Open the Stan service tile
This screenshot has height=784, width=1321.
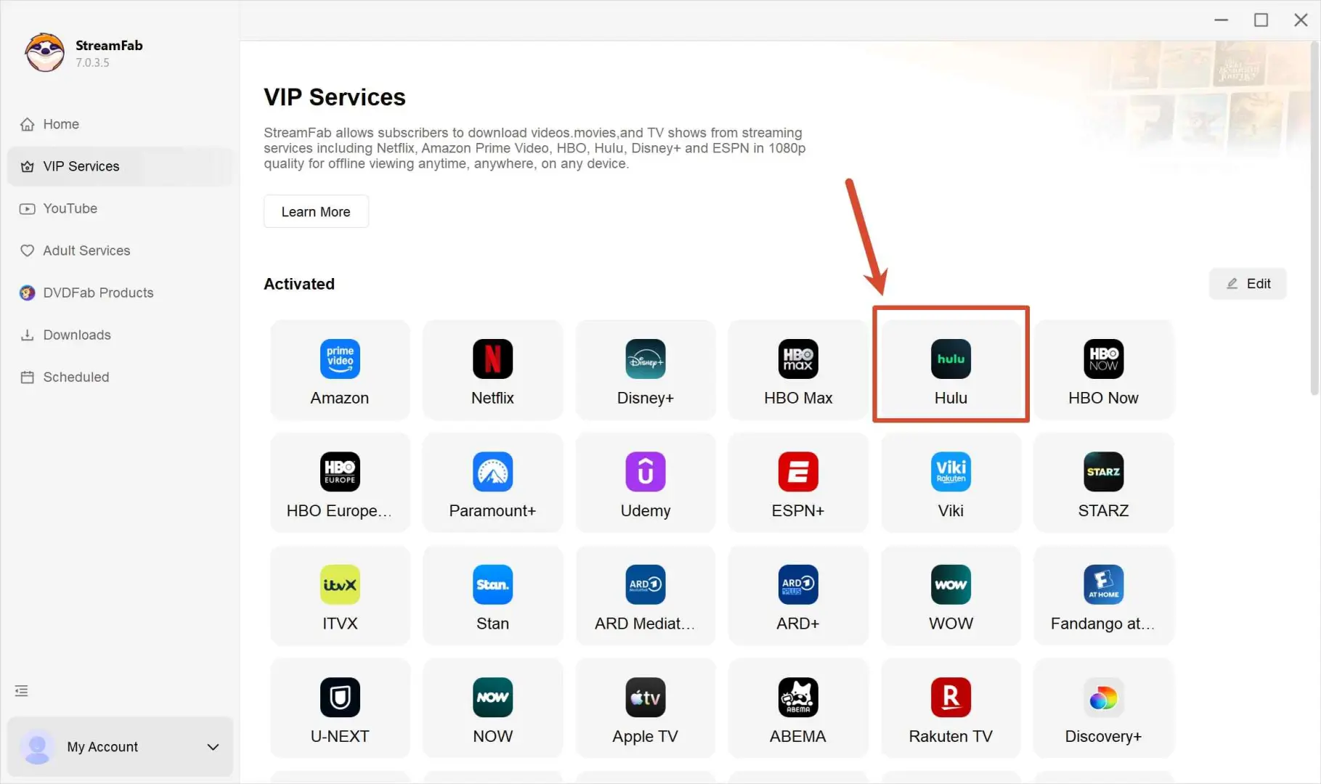tap(492, 595)
